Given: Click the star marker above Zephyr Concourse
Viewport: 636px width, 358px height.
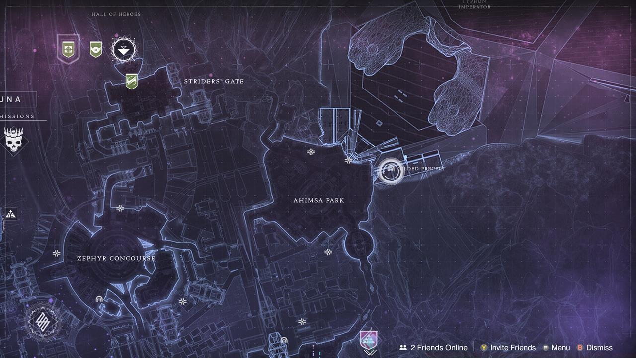Looking at the screenshot, I should 120,208.
